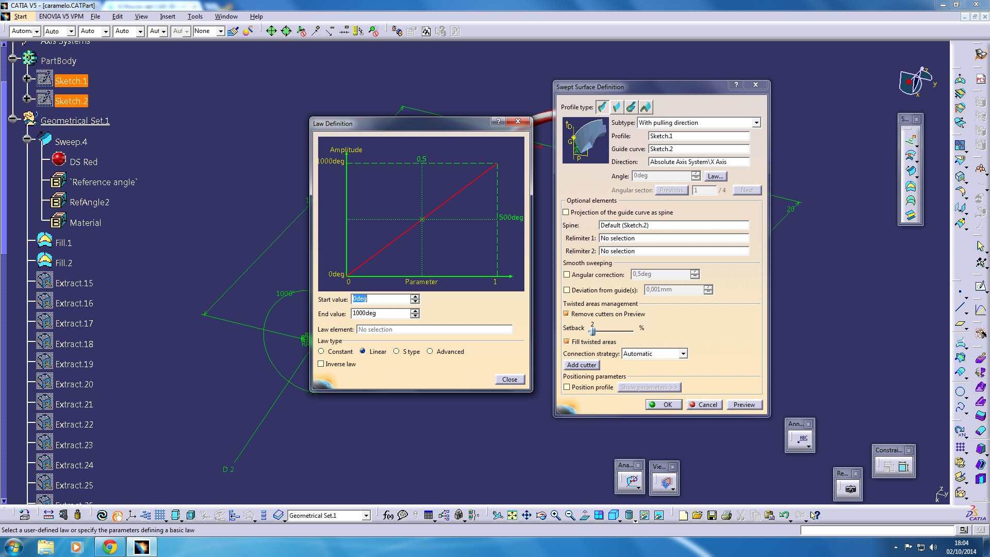Viewport: 990px width, 557px height.
Task: Drag the Setback percentage slider
Action: [x=593, y=329]
